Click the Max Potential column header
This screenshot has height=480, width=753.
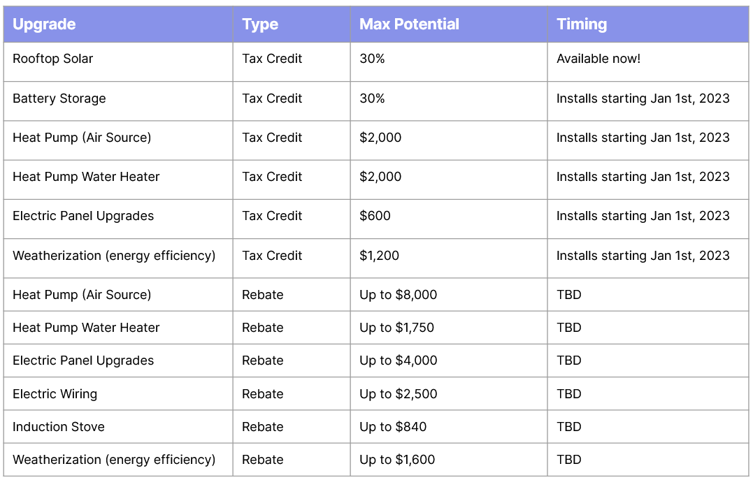409,24
